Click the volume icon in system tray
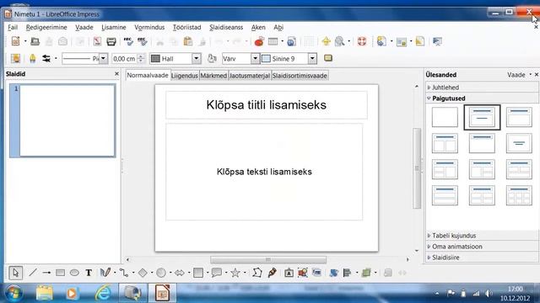The width and height of the screenshot is (540, 303). [x=489, y=294]
